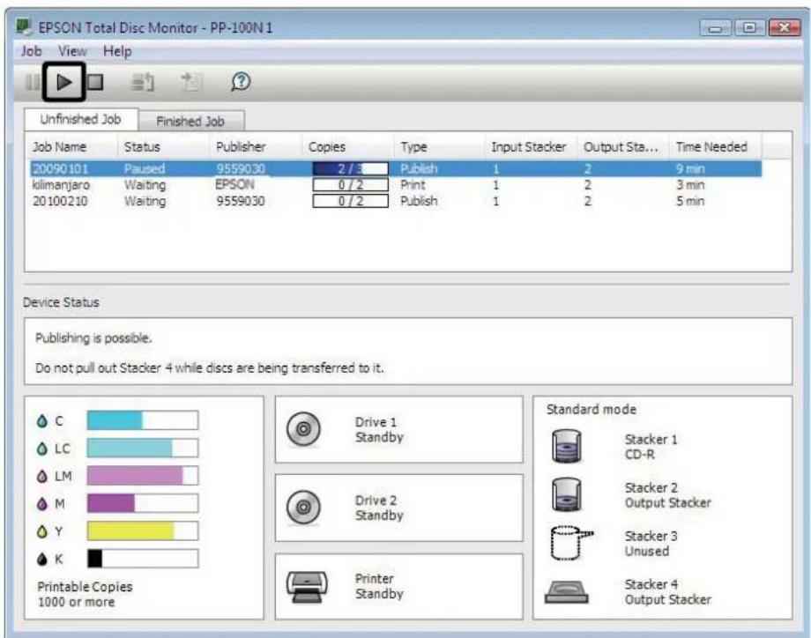
Task: Sort by Copies column header
Action: 347,147
